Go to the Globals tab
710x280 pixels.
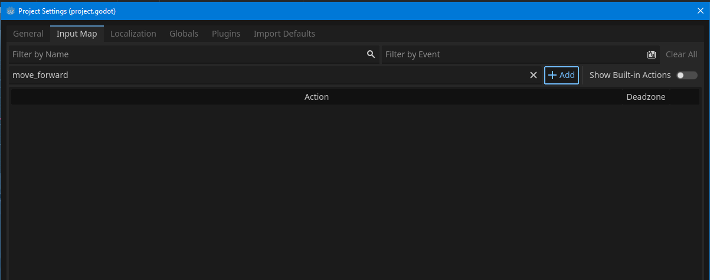click(184, 34)
